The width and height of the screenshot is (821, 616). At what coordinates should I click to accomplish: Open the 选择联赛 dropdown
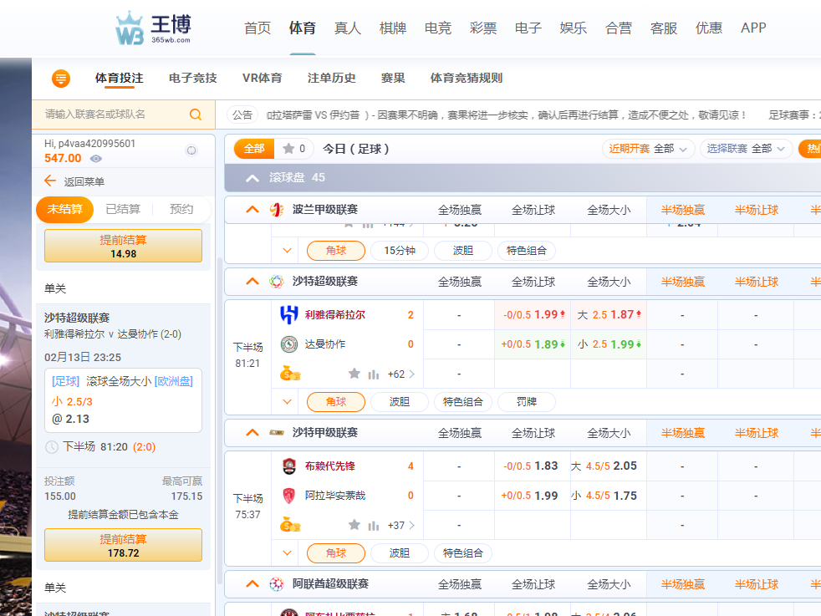746,149
